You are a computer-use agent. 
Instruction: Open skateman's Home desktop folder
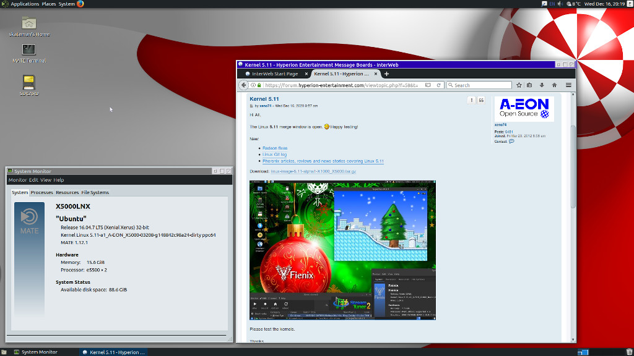pos(29,27)
